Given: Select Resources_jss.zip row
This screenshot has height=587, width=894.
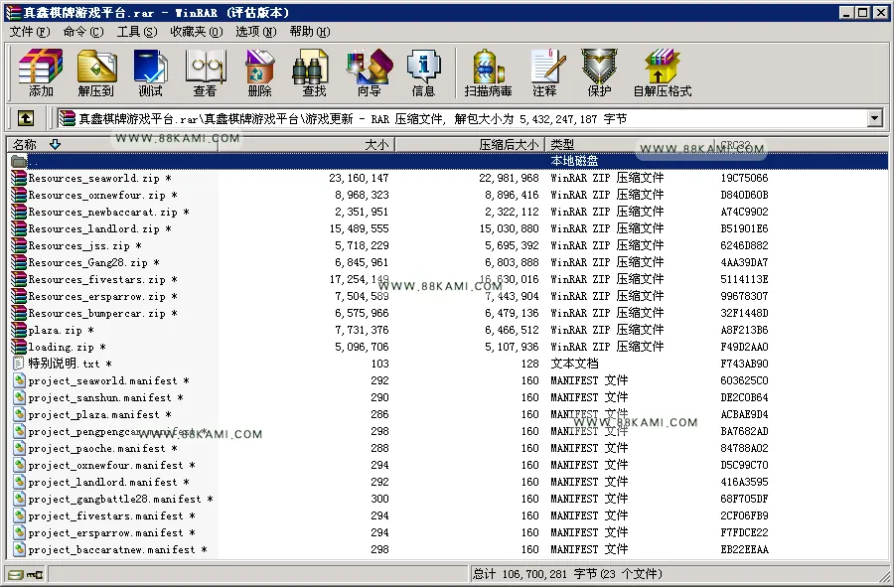Looking at the screenshot, I should pos(448,245).
